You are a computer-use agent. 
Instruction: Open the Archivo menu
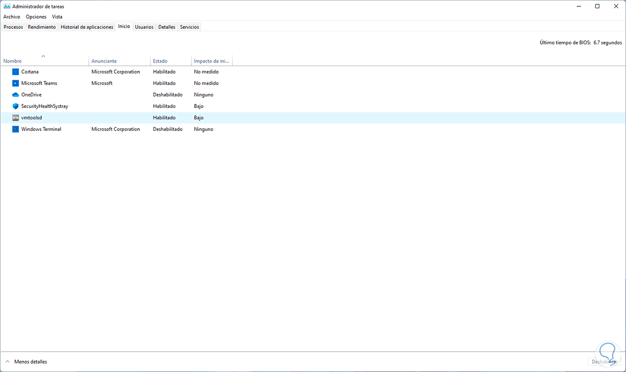click(x=11, y=17)
